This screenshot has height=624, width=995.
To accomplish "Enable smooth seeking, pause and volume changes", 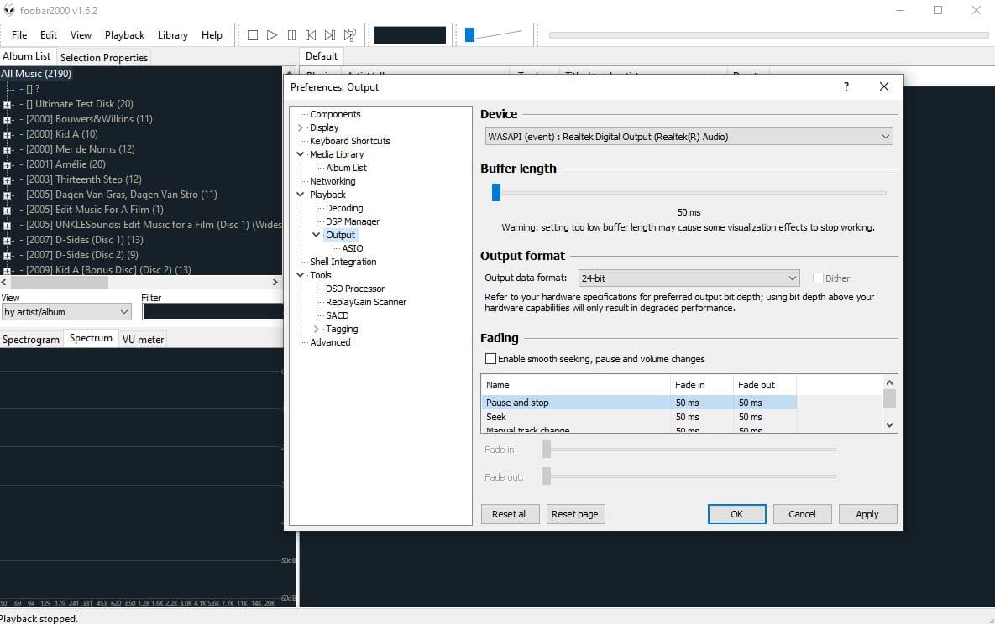I will 490,358.
